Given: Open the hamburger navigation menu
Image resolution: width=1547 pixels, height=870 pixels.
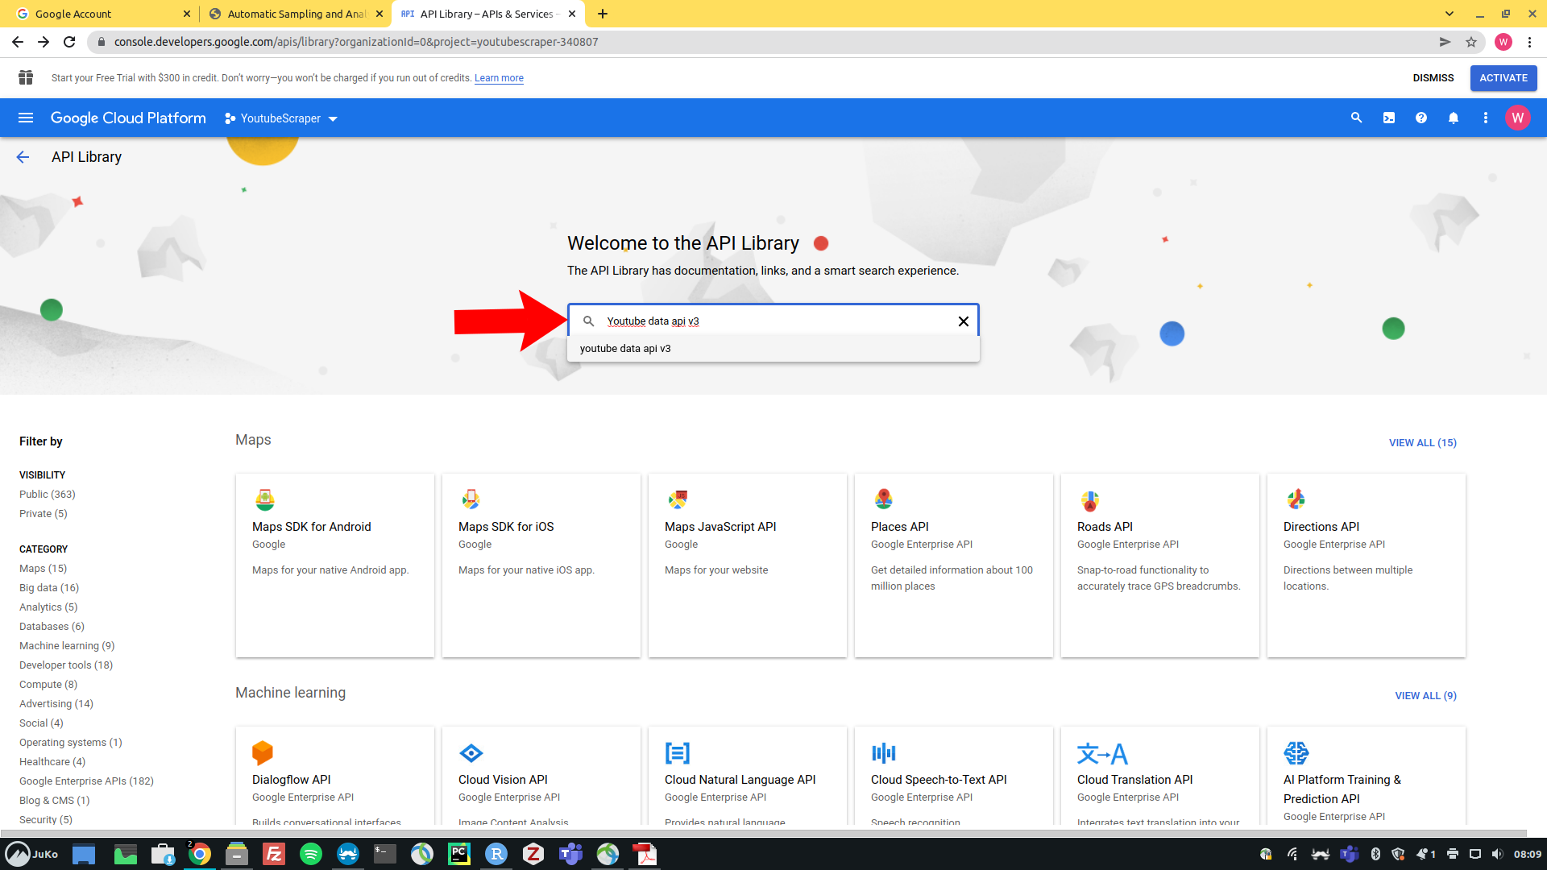Looking at the screenshot, I should point(26,118).
